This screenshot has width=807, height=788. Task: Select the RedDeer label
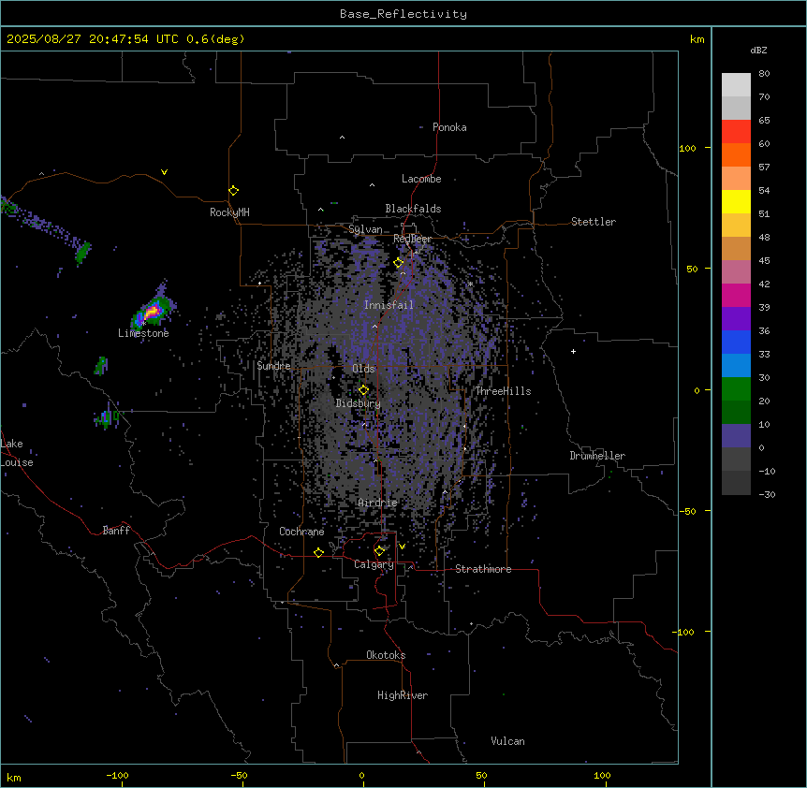pos(412,239)
